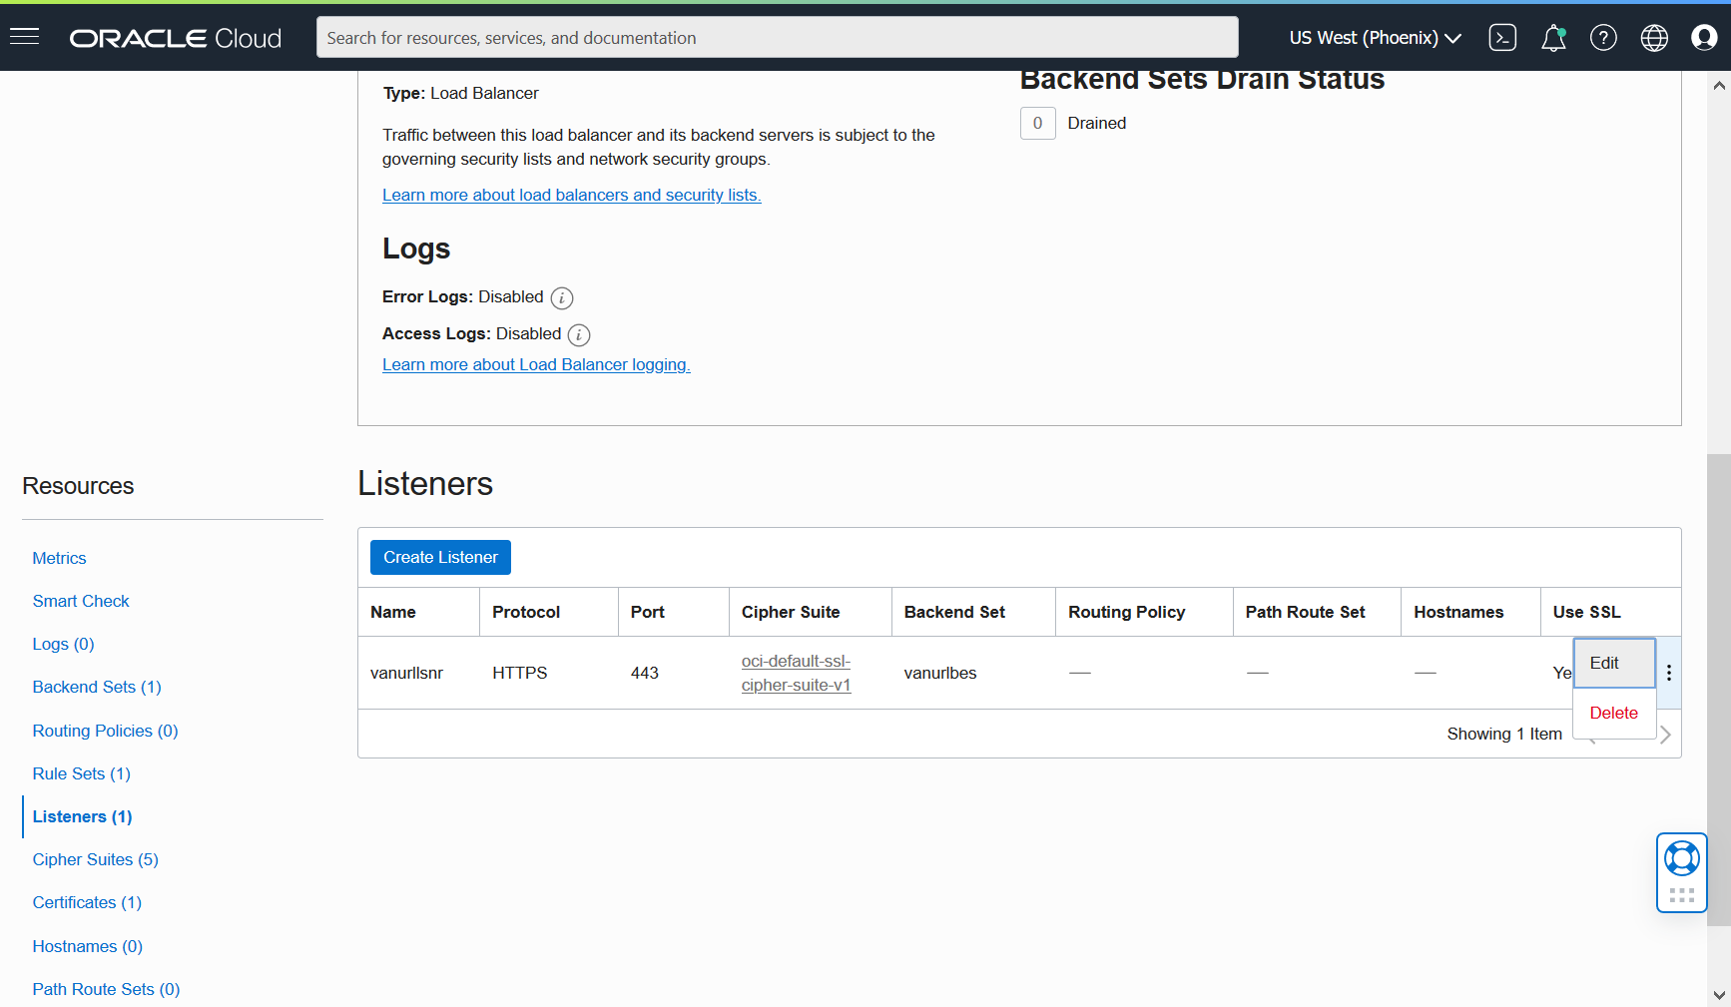Click the Oracle Cloud logo
Screen dimensions: 1731x1007
click(175, 38)
